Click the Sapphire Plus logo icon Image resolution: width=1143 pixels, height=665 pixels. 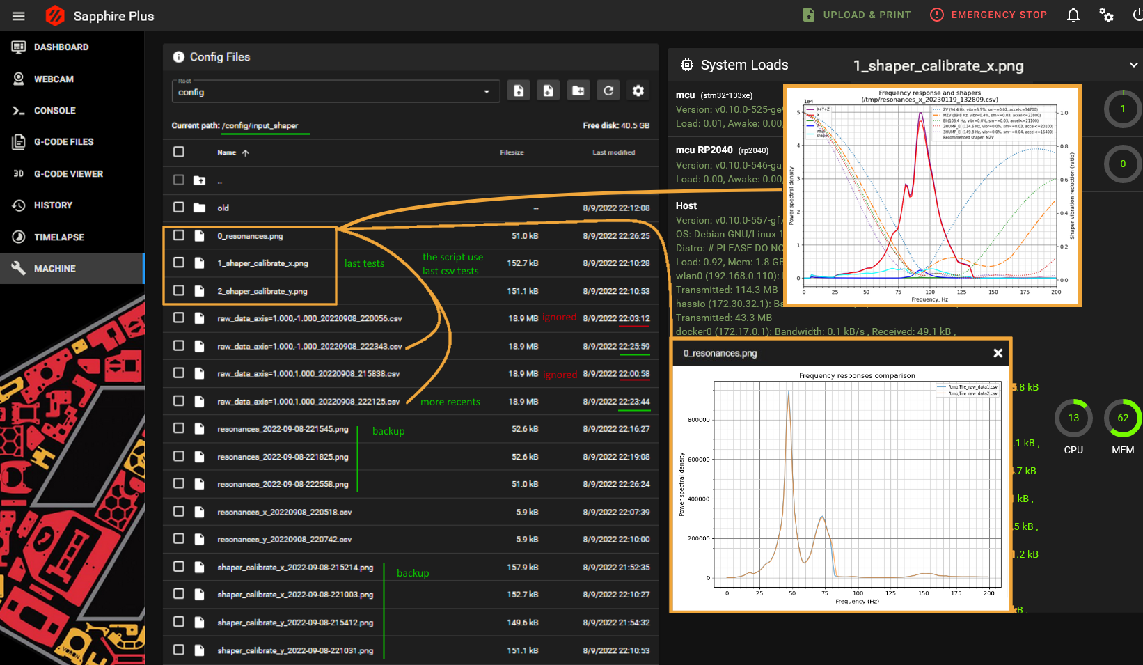point(54,15)
